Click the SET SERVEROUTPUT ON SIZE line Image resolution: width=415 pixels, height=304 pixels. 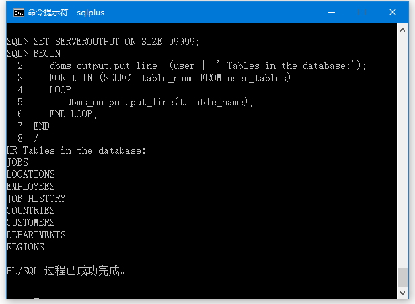pyautogui.click(x=103, y=42)
